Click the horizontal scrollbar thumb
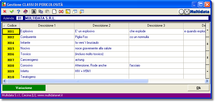The image size is (215, 102). (77, 81)
